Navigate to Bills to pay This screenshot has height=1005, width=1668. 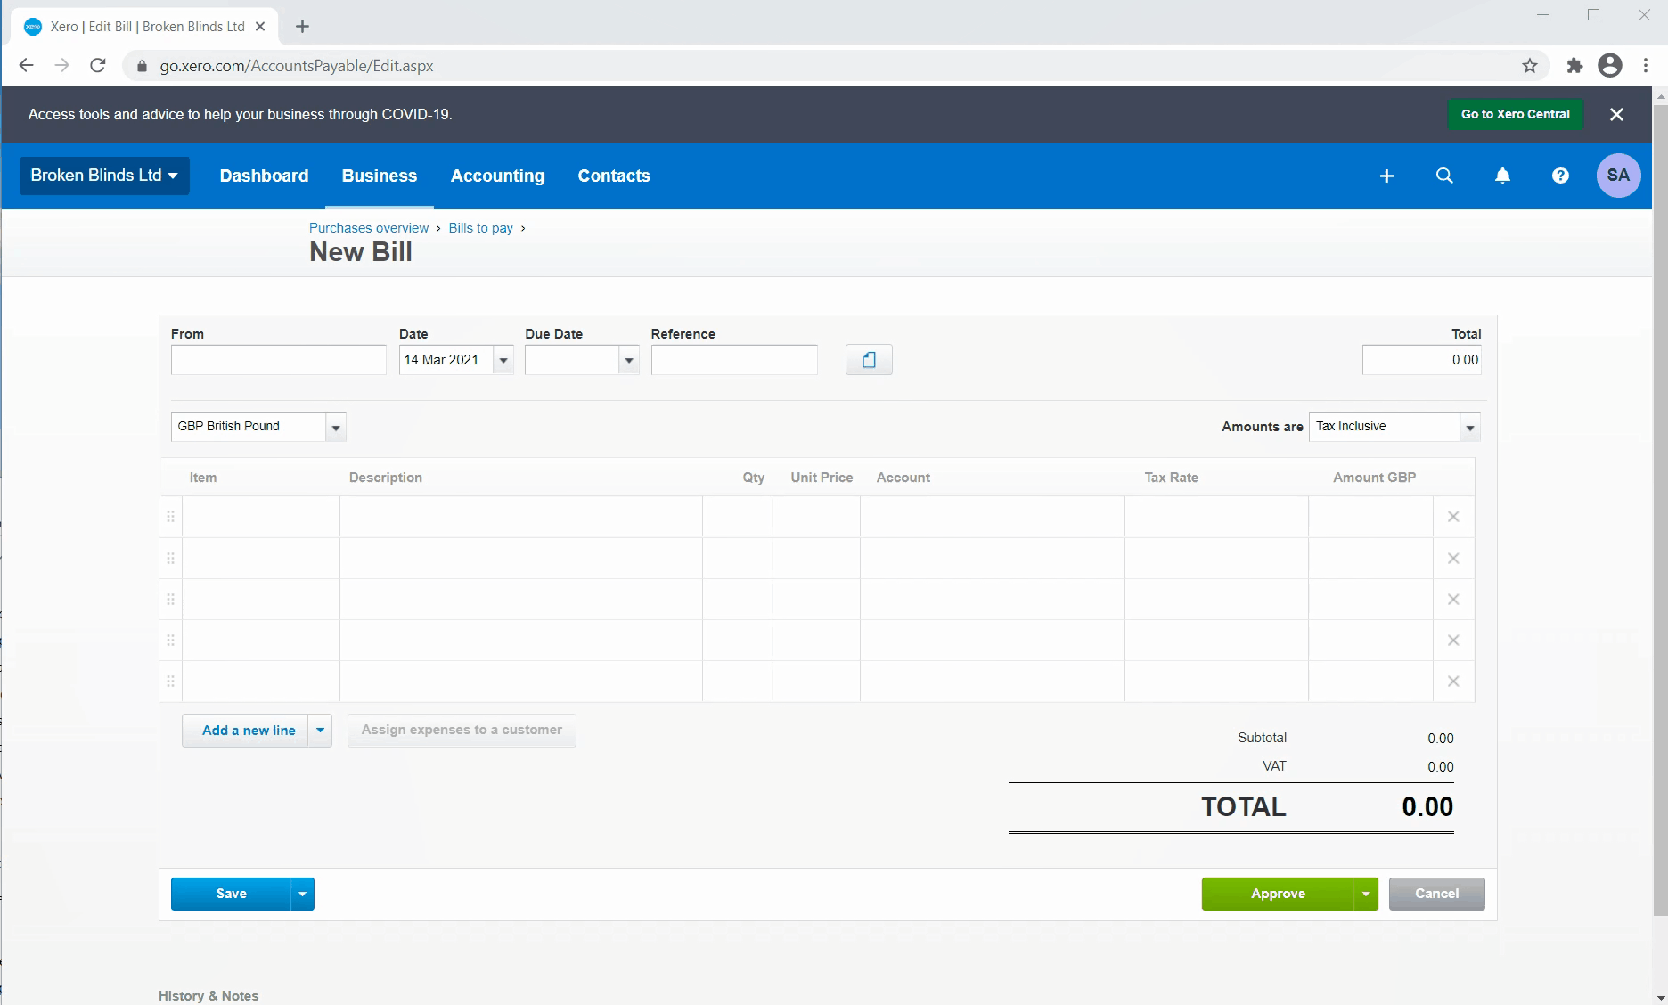[x=481, y=228]
